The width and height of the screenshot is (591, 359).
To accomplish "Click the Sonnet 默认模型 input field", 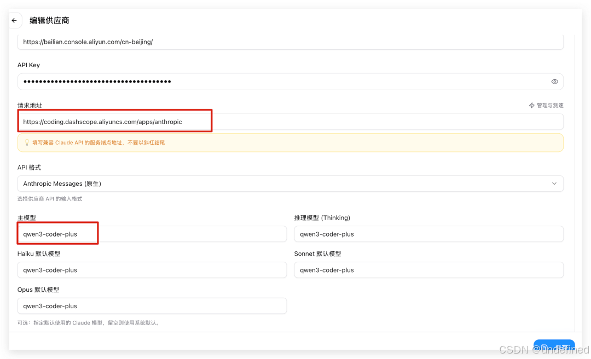I will [428, 270].
